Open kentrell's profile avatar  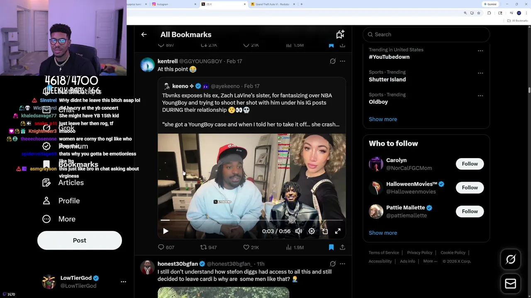click(147, 65)
